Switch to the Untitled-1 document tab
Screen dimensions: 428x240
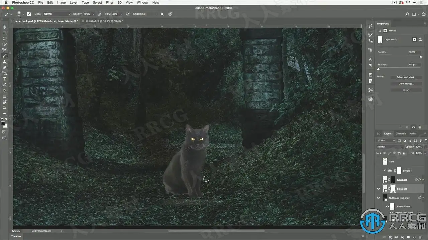point(104,21)
